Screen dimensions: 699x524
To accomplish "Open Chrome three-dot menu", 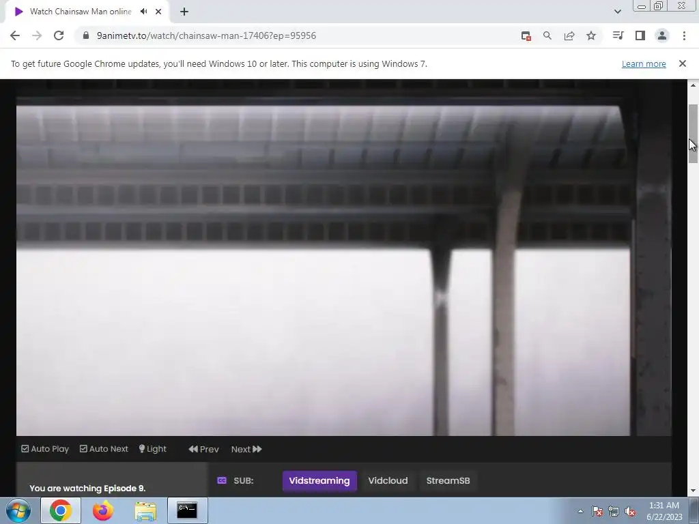I will pyautogui.click(x=684, y=35).
